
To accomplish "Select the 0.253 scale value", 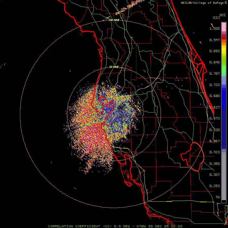I will [x=215, y=186].
